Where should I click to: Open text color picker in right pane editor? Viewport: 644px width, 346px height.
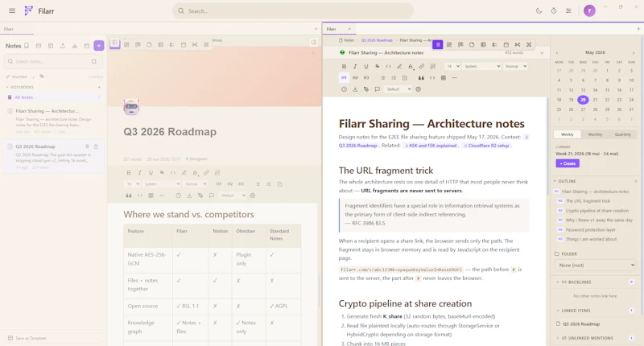(411, 66)
